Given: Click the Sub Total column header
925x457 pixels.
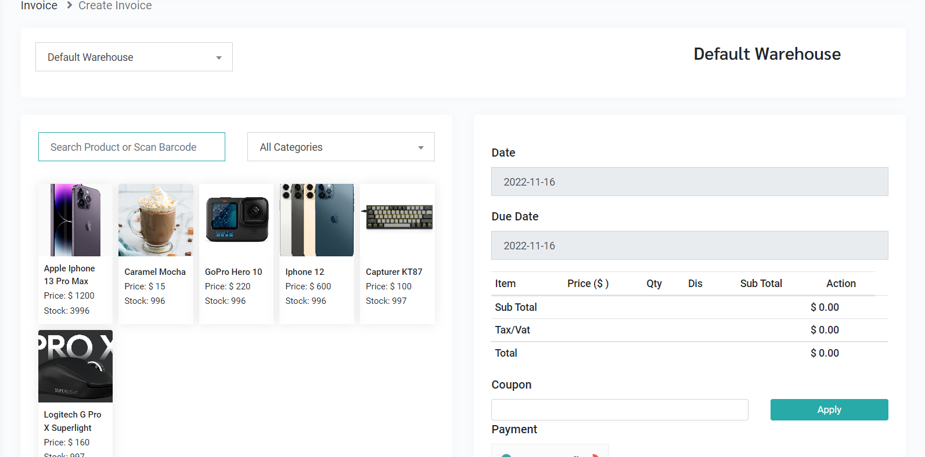Looking at the screenshot, I should (761, 284).
